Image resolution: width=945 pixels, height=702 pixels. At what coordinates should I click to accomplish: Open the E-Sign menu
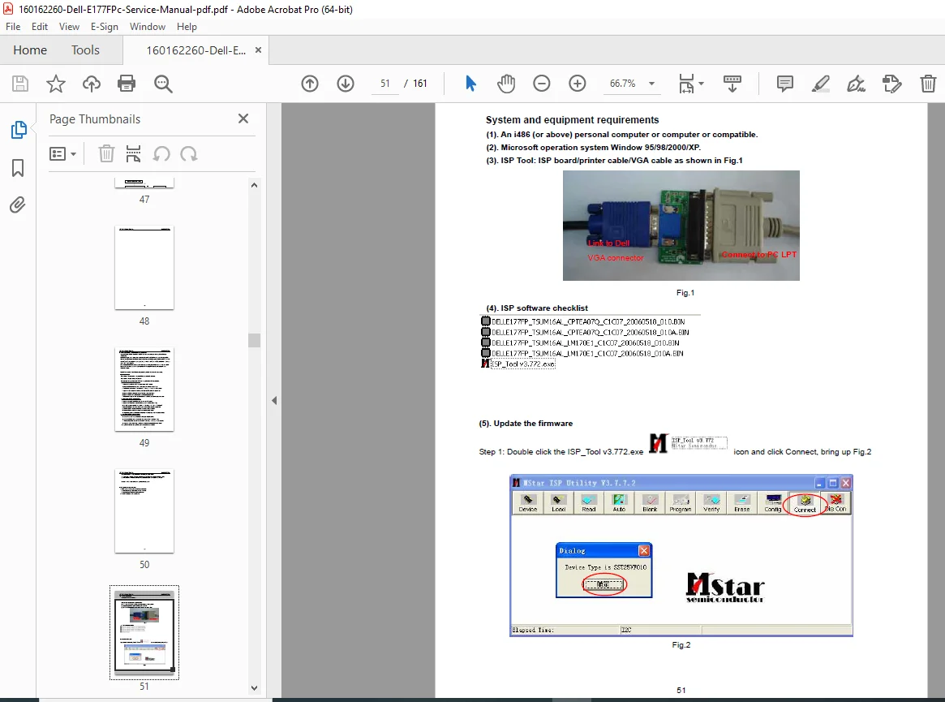point(105,27)
